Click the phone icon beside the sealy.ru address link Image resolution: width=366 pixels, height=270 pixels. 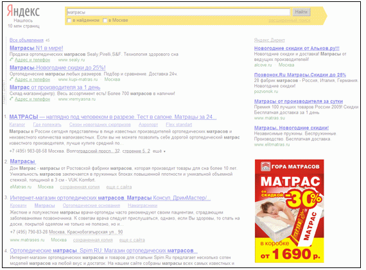pos(11,60)
